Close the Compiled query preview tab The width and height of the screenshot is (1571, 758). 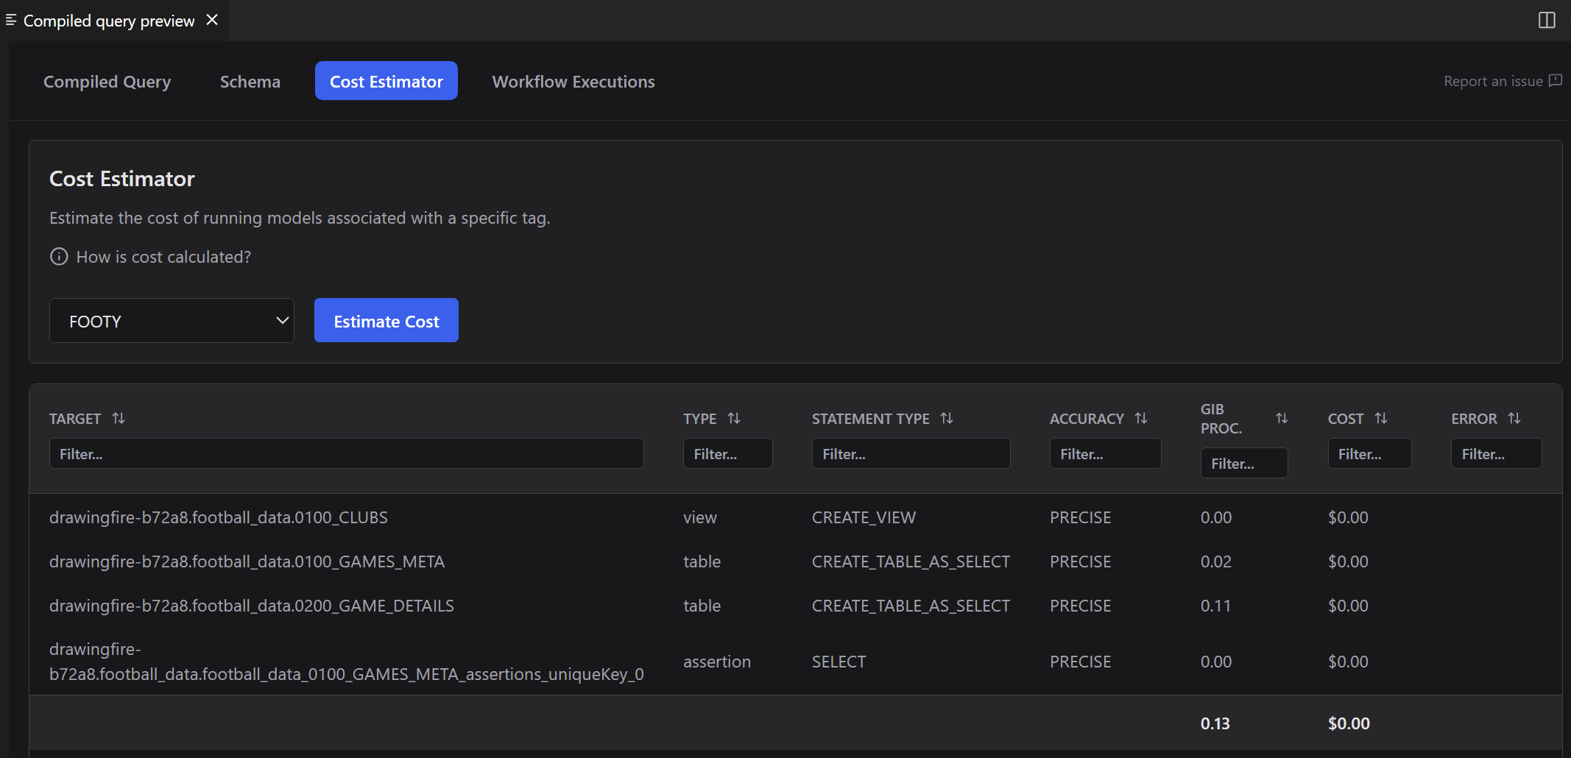click(x=212, y=19)
